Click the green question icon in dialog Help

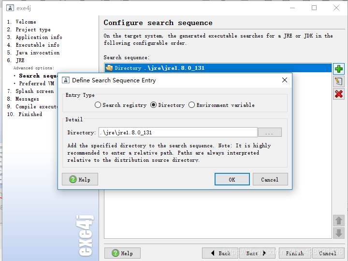click(73, 180)
